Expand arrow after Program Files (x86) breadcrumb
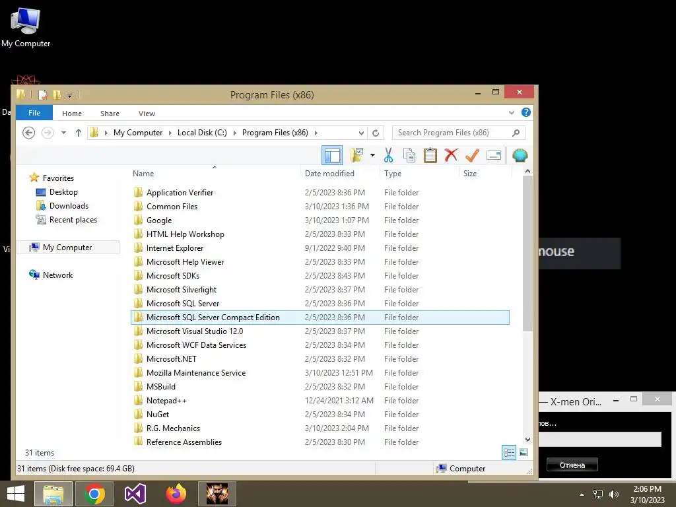The width and height of the screenshot is (676, 507). point(316,133)
